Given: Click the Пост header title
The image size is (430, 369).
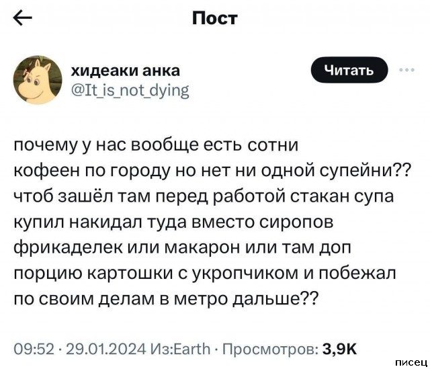Looking at the screenshot, I should point(214,17).
